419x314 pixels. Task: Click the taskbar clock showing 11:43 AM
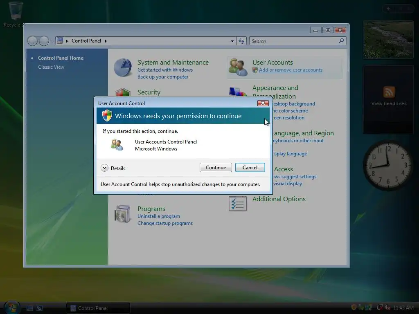click(403, 307)
